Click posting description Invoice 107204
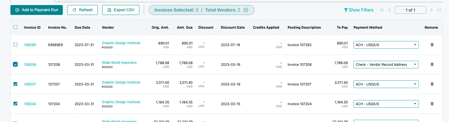Image resolution: width=449 pixels, height=122 pixels. pyautogui.click(x=300, y=104)
